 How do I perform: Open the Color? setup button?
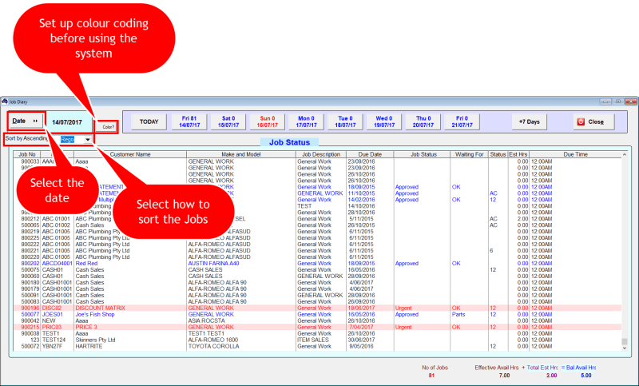pos(108,127)
